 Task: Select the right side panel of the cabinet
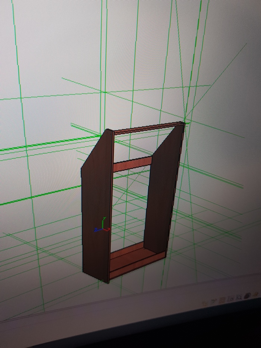point(163,189)
